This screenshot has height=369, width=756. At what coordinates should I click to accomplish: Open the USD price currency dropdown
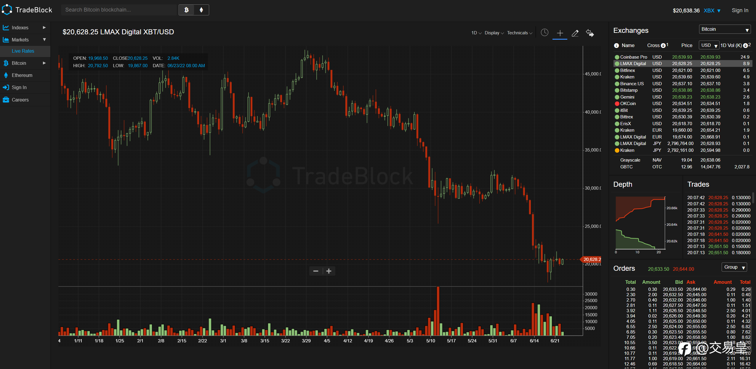point(709,45)
